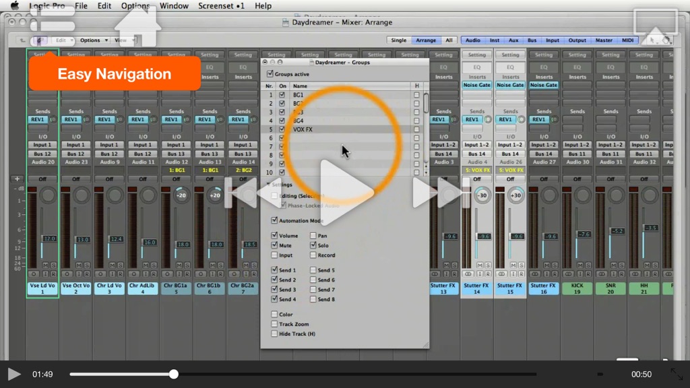This screenshot has height=388, width=690.
Task: Check the Send 5 checkbox
Action: (313, 269)
